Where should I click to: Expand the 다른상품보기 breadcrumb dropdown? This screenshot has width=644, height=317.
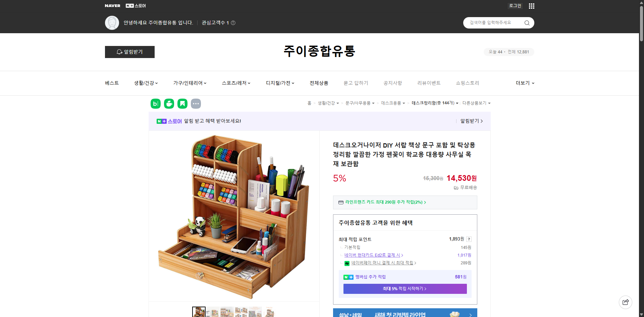coord(476,103)
